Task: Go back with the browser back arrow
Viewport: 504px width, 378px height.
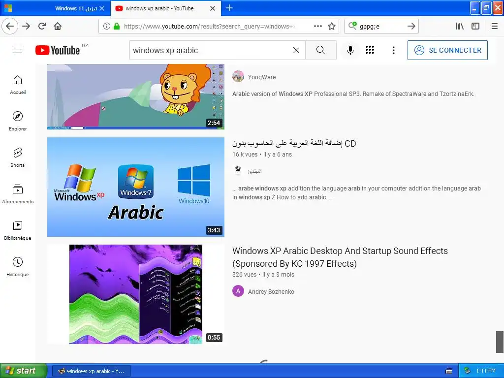Action: point(10,26)
